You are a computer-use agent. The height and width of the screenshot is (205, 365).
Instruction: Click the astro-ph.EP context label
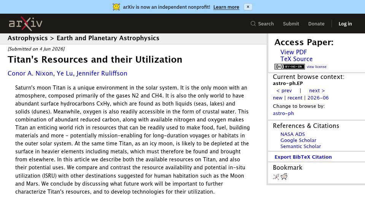[x=288, y=84]
